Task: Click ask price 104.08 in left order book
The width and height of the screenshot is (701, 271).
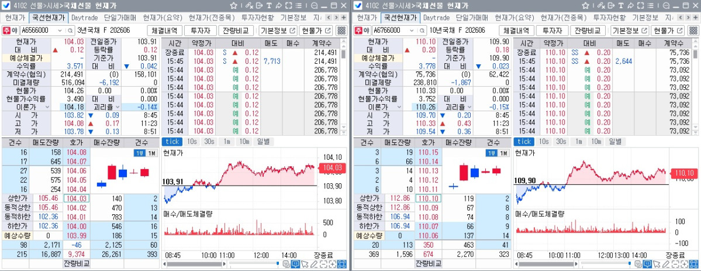Action: [75, 153]
